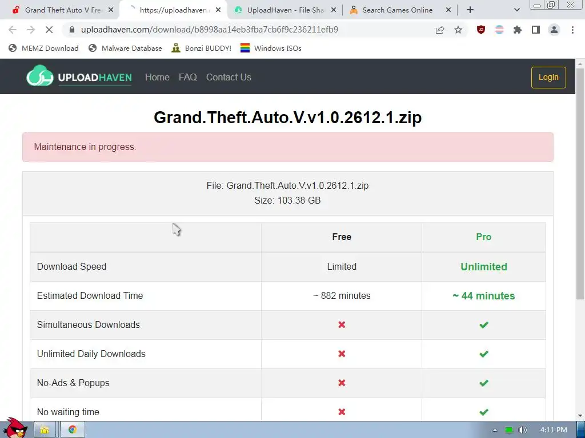The image size is (585, 438).
Task: Click the ~ 44 minutes cell
Action: 484,296
